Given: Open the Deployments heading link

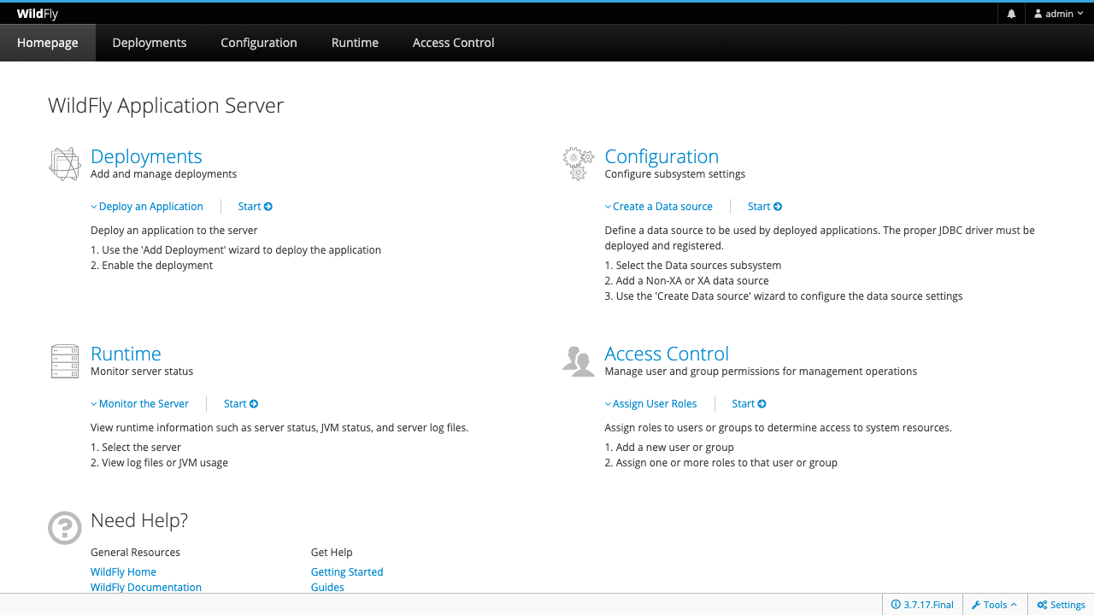Looking at the screenshot, I should click(x=146, y=156).
